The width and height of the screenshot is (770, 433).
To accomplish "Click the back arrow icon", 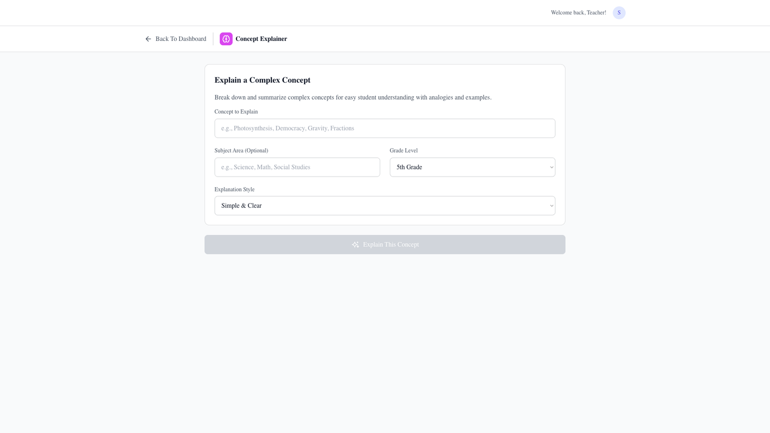I will coord(148,38).
